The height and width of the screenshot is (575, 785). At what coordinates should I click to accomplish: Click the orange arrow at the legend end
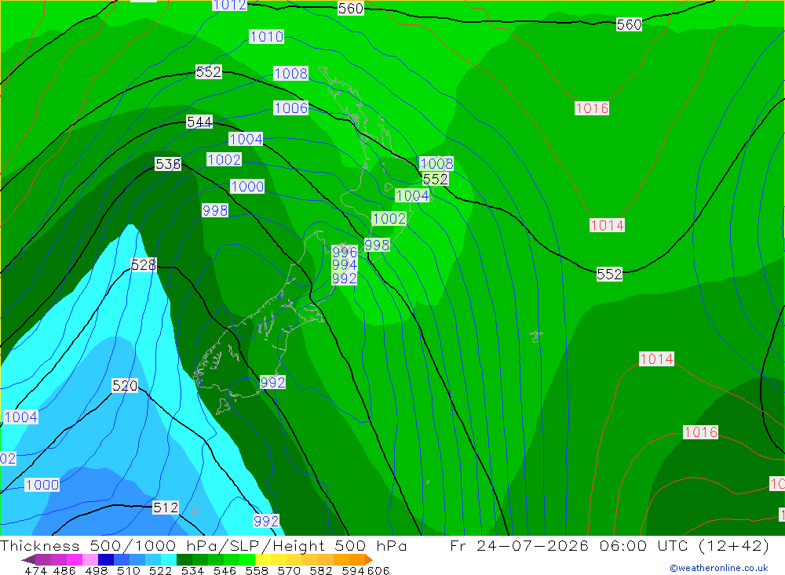point(369,559)
